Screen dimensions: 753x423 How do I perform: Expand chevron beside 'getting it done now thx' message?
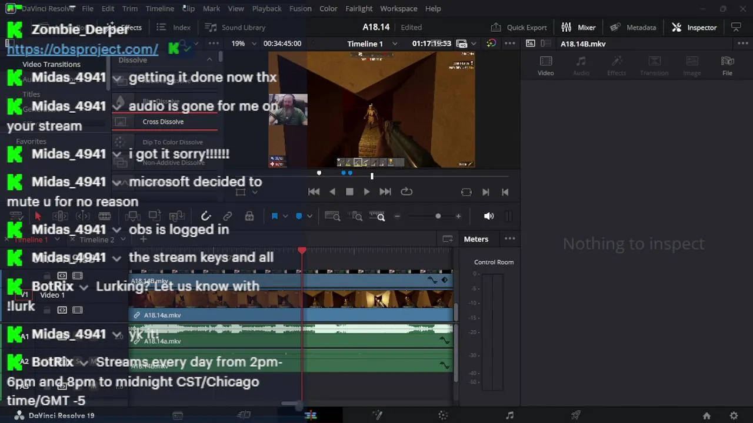(116, 79)
